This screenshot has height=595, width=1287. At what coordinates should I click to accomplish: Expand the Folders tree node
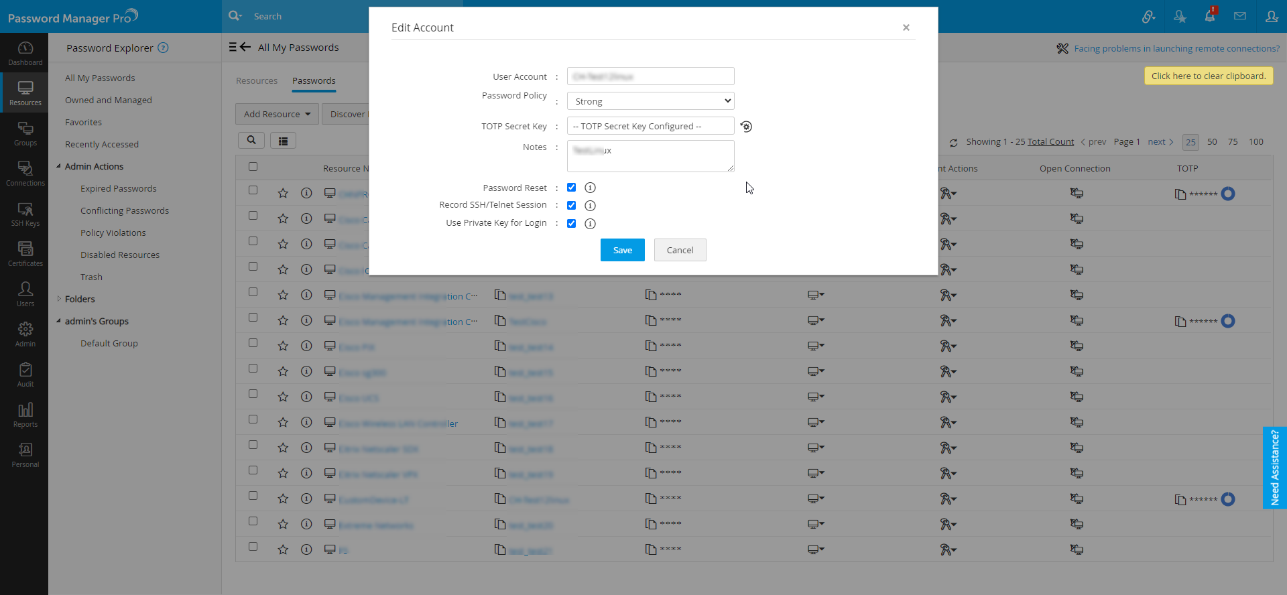point(59,299)
